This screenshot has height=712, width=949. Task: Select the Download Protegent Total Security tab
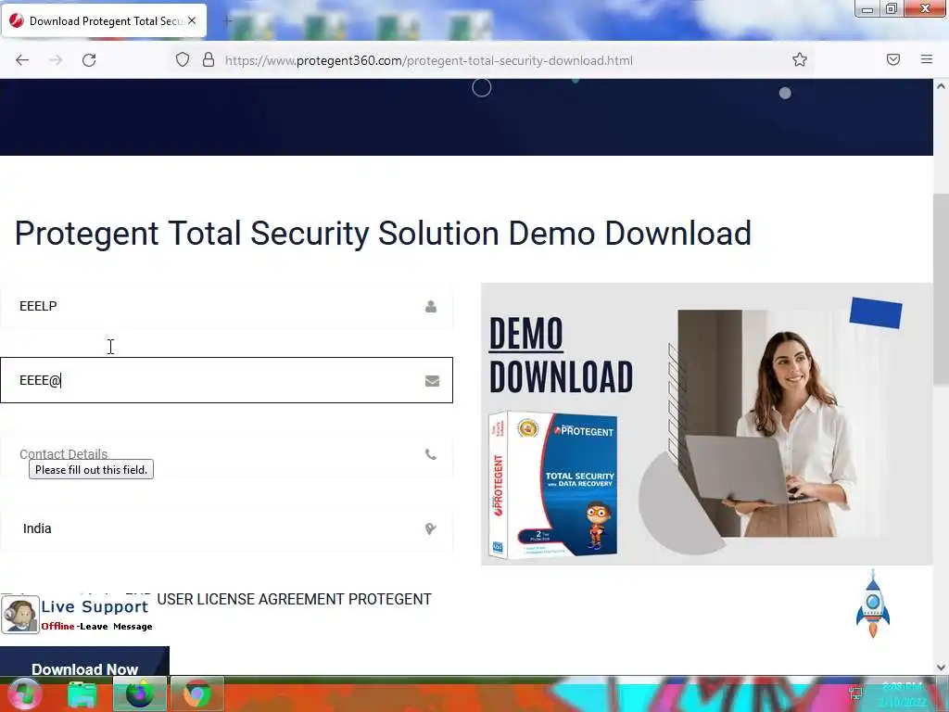coord(104,21)
